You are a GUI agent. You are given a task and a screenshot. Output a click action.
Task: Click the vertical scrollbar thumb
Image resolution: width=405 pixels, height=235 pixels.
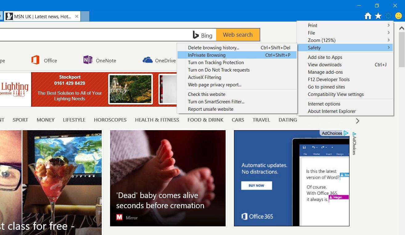coord(402,49)
